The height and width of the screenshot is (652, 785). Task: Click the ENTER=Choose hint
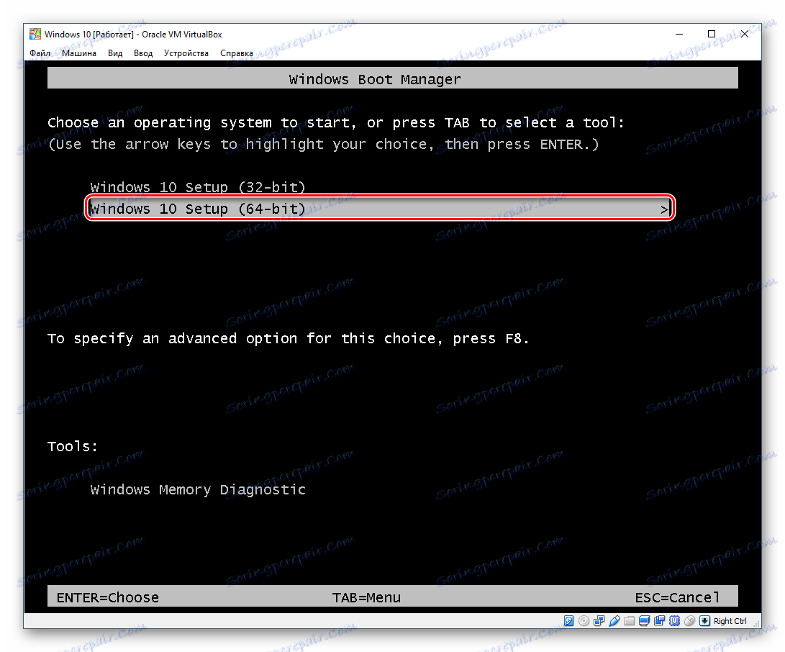108,597
